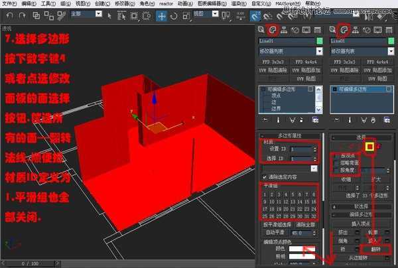Click the Bind to Space Warp icon
Viewport: 398px width, 268px height.
coord(62,16)
